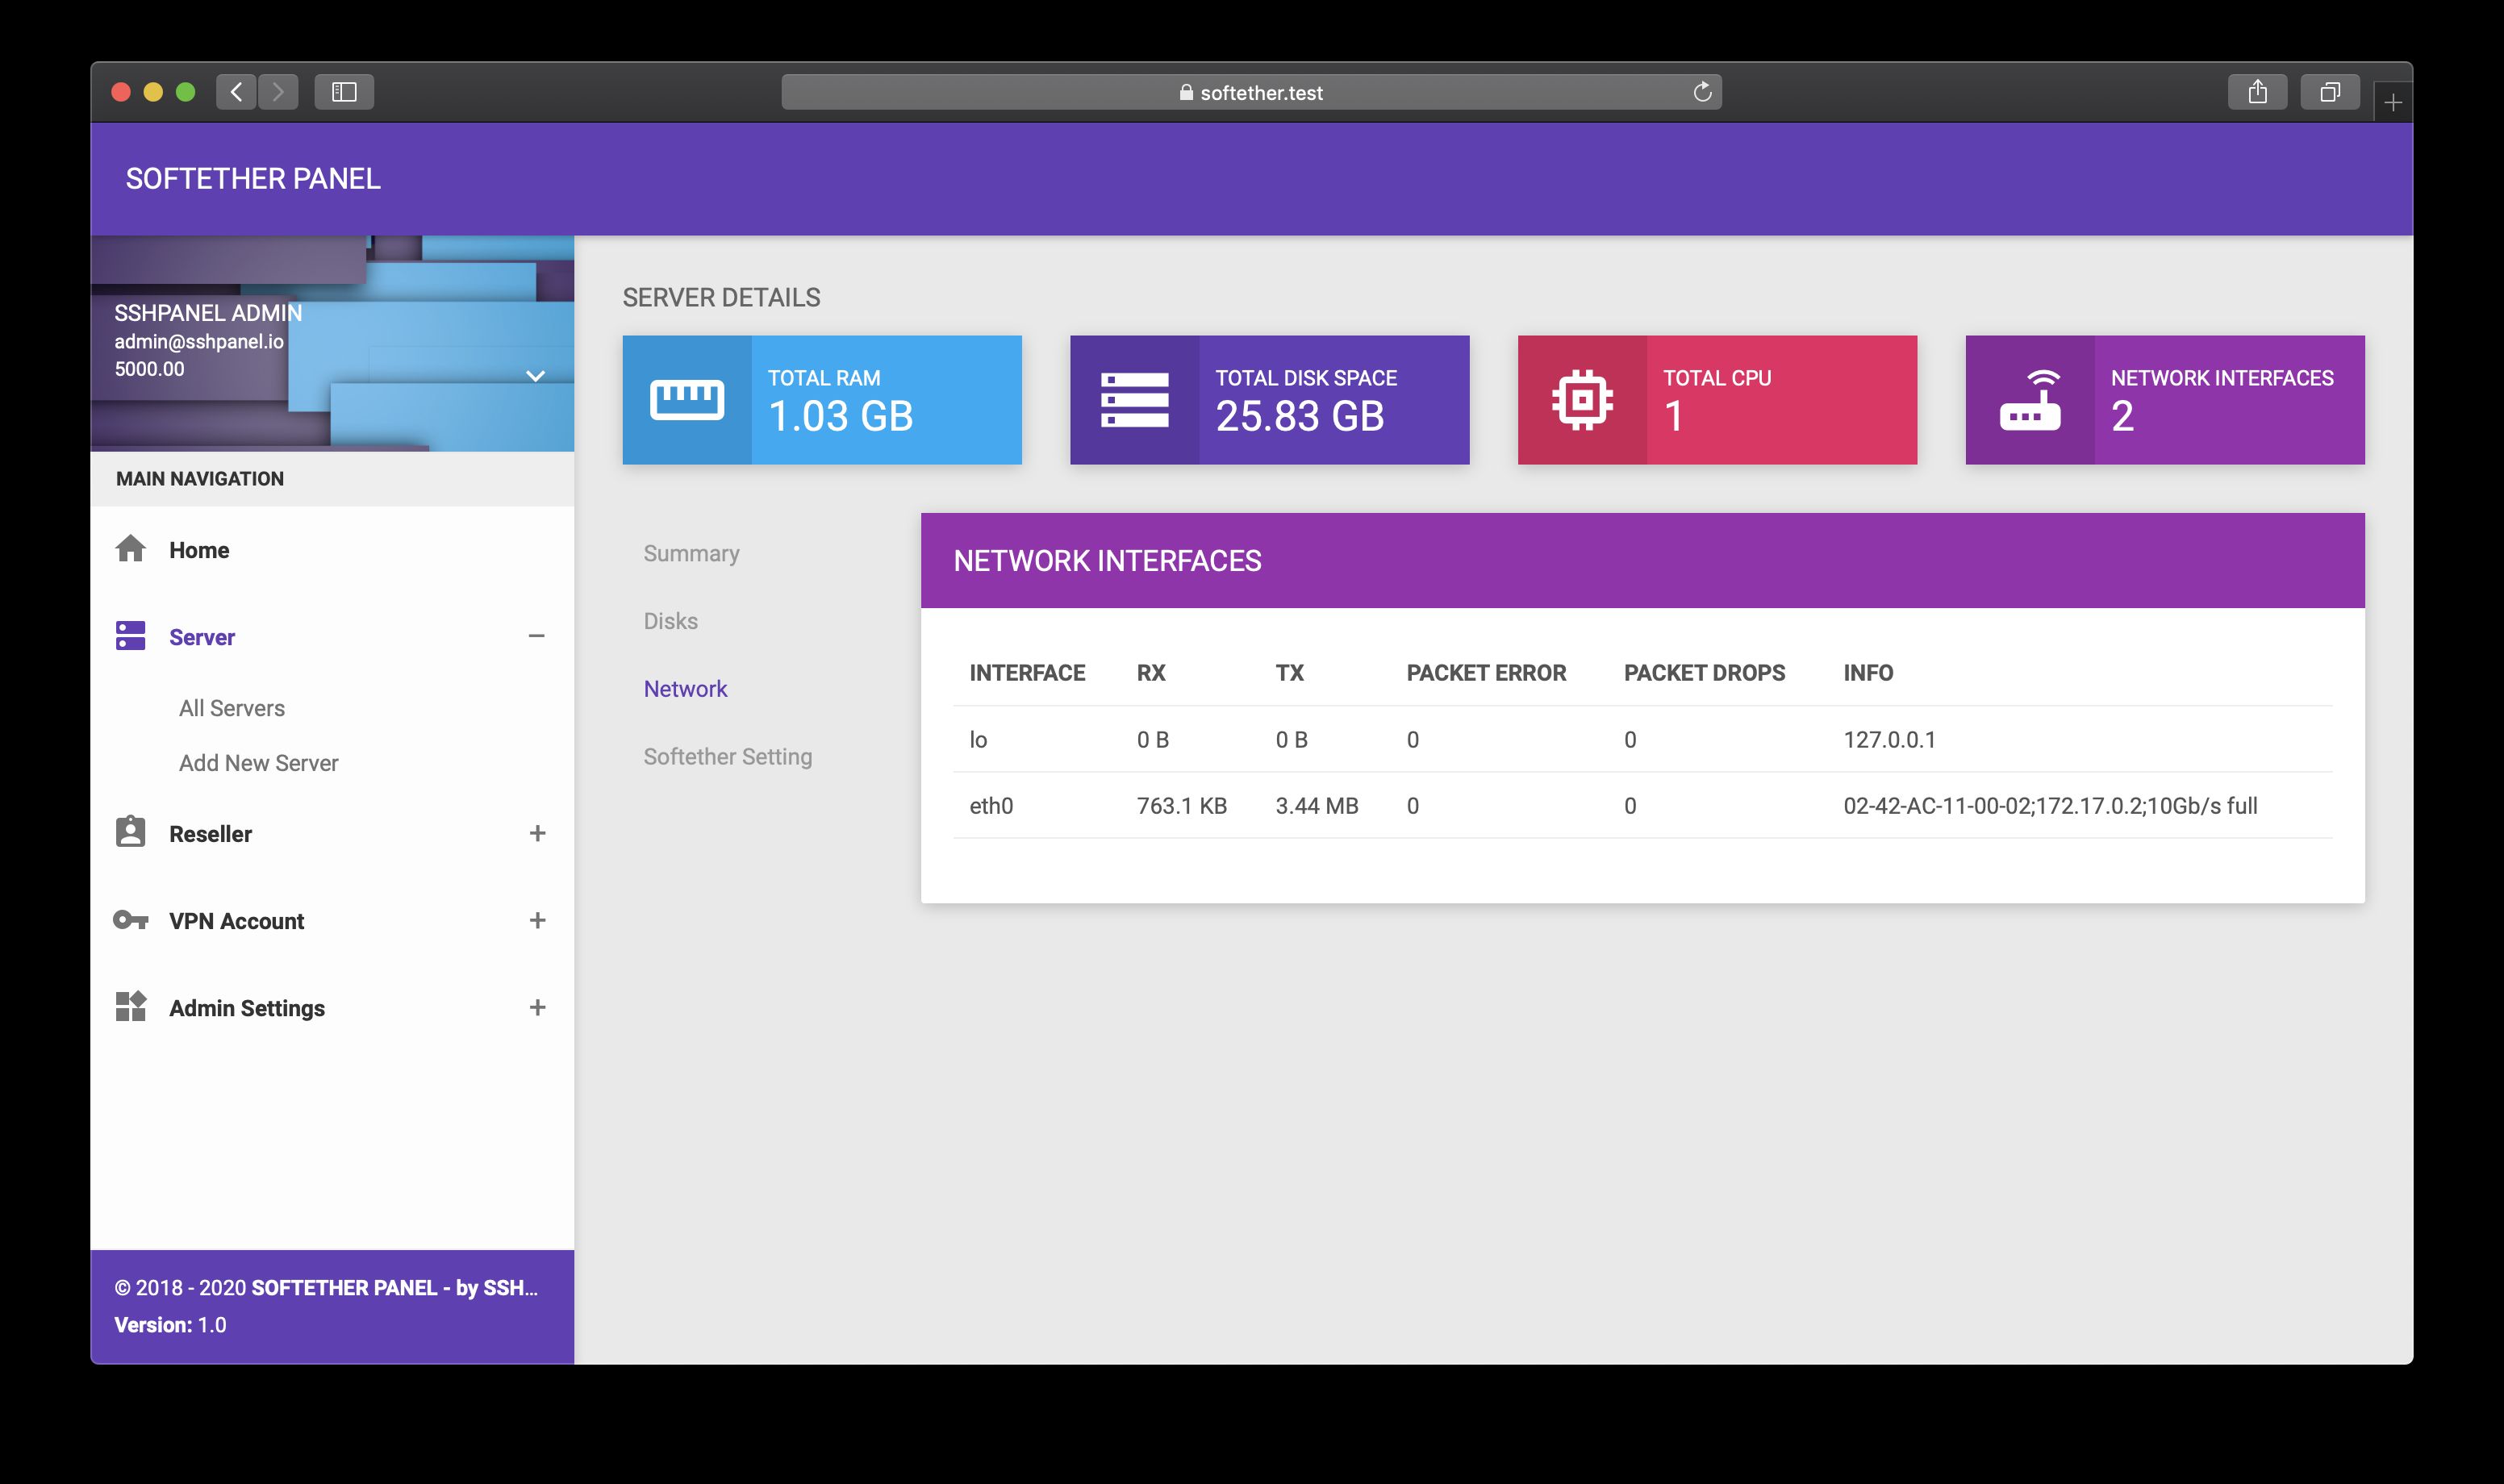
Task: Click the softether.test address bar
Action: pos(1250,92)
